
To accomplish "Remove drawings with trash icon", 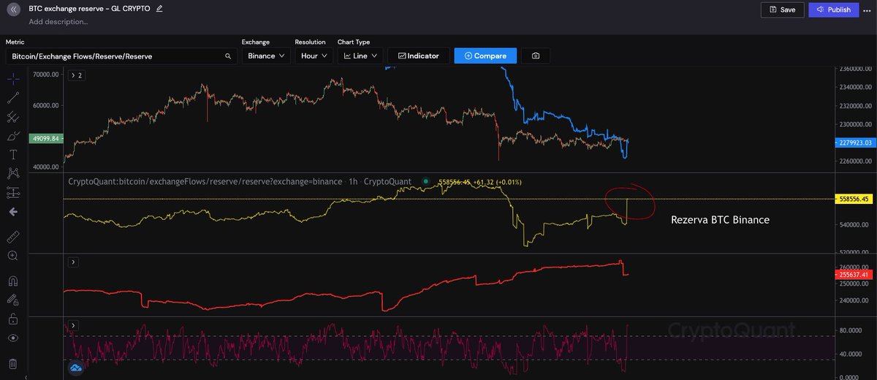I will click(13, 363).
